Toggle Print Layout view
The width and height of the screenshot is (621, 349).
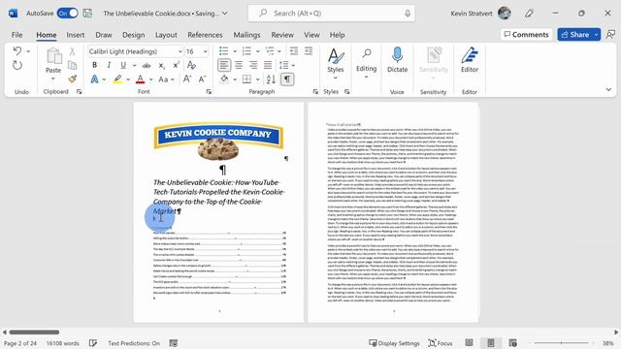click(491, 342)
